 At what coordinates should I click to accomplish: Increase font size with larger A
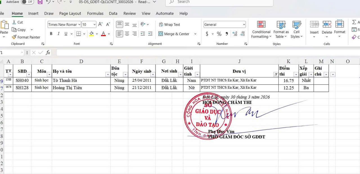[100, 24]
